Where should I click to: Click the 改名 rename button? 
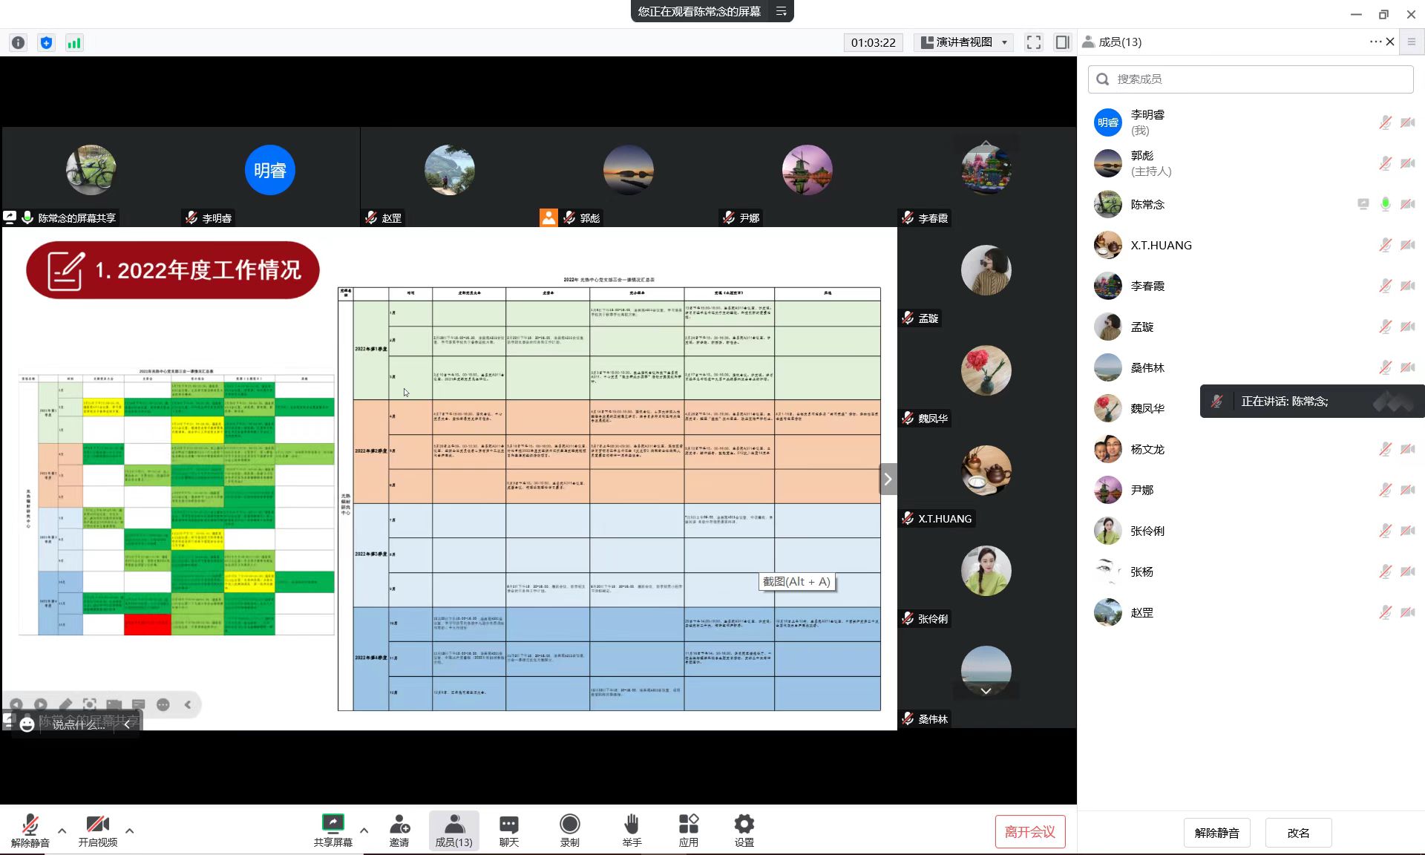(x=1297, y=833)
